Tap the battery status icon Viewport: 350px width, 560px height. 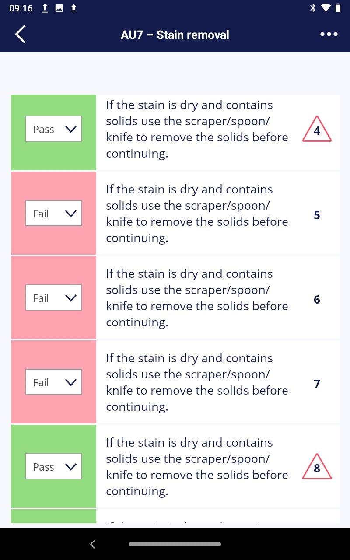[x=338, y=8]
